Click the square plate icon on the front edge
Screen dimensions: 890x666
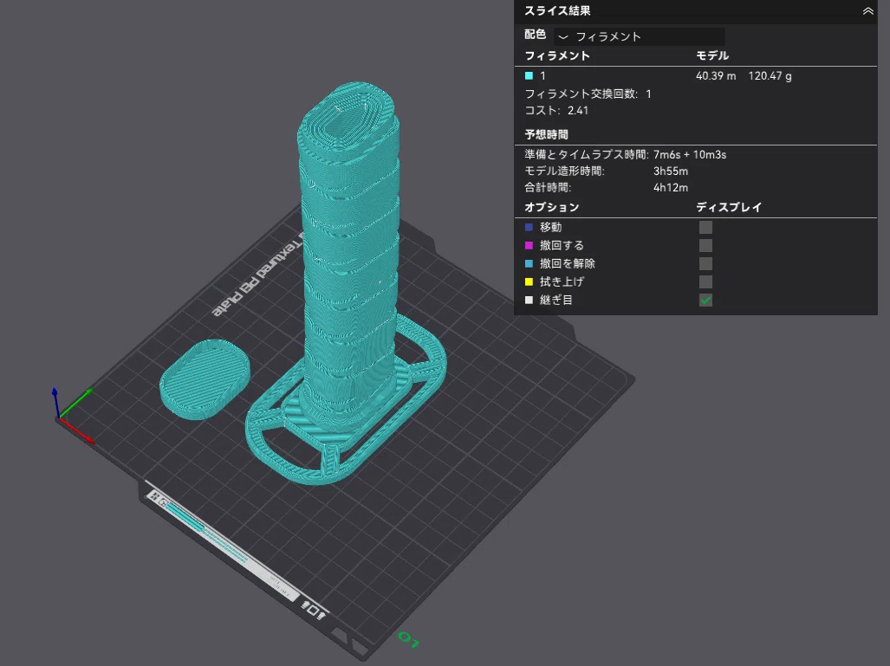[x=312, y=609]
